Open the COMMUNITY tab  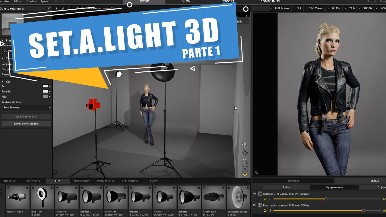(270, 2)
